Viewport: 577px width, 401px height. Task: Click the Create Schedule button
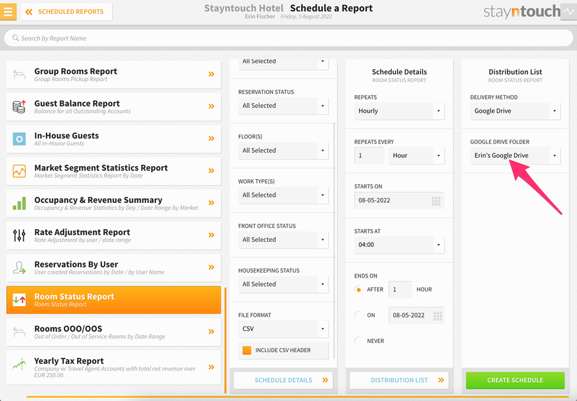point(515,380)
